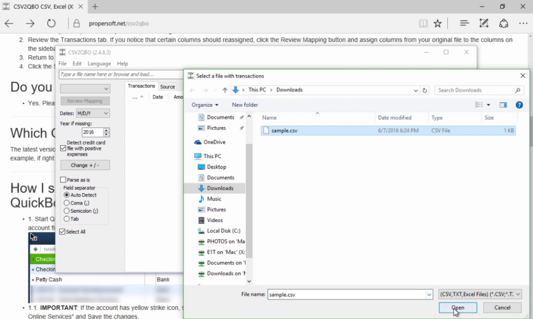This screenshot has height=319, width=533.
Task: Click the Change + / - button
Action: (85, 165)
